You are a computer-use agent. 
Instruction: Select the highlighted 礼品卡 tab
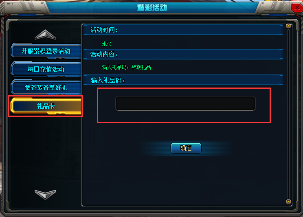click(46, 106)
